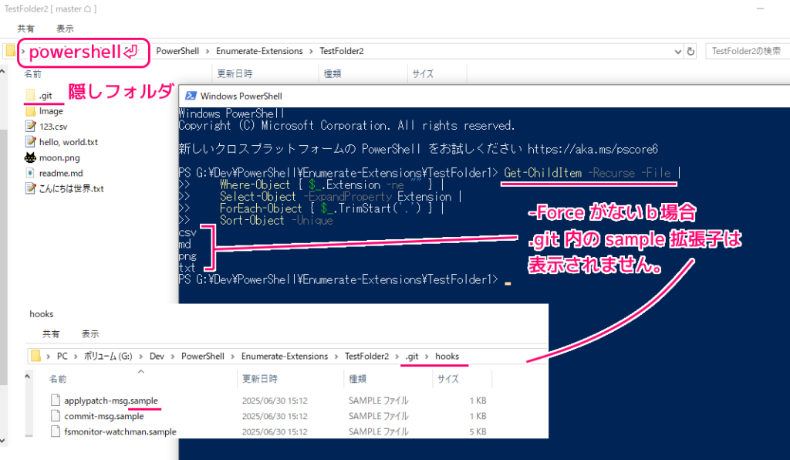Select the fsmonitor-watchman.sample file
Image resolution: width=790 pixels, height=460 pixels.
120,431
